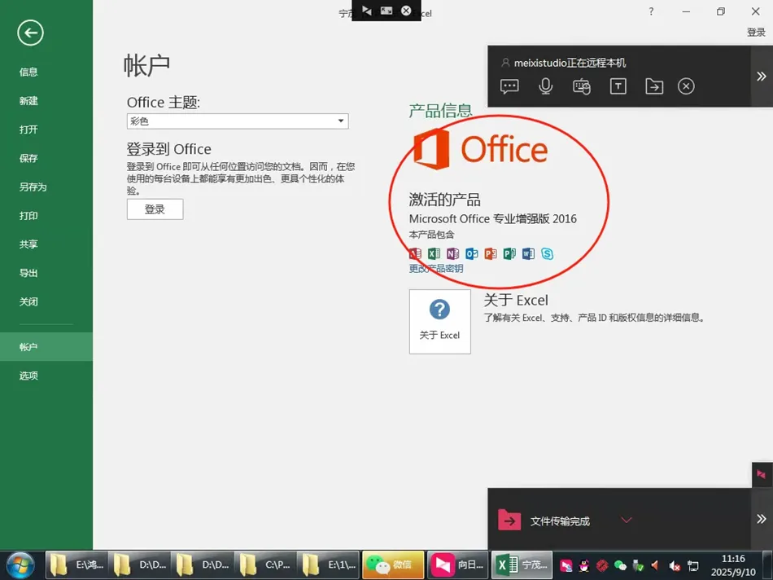Screen dimensions: 773x580
Task: Click the 关于 Excel button
Action: coord(439,321)
